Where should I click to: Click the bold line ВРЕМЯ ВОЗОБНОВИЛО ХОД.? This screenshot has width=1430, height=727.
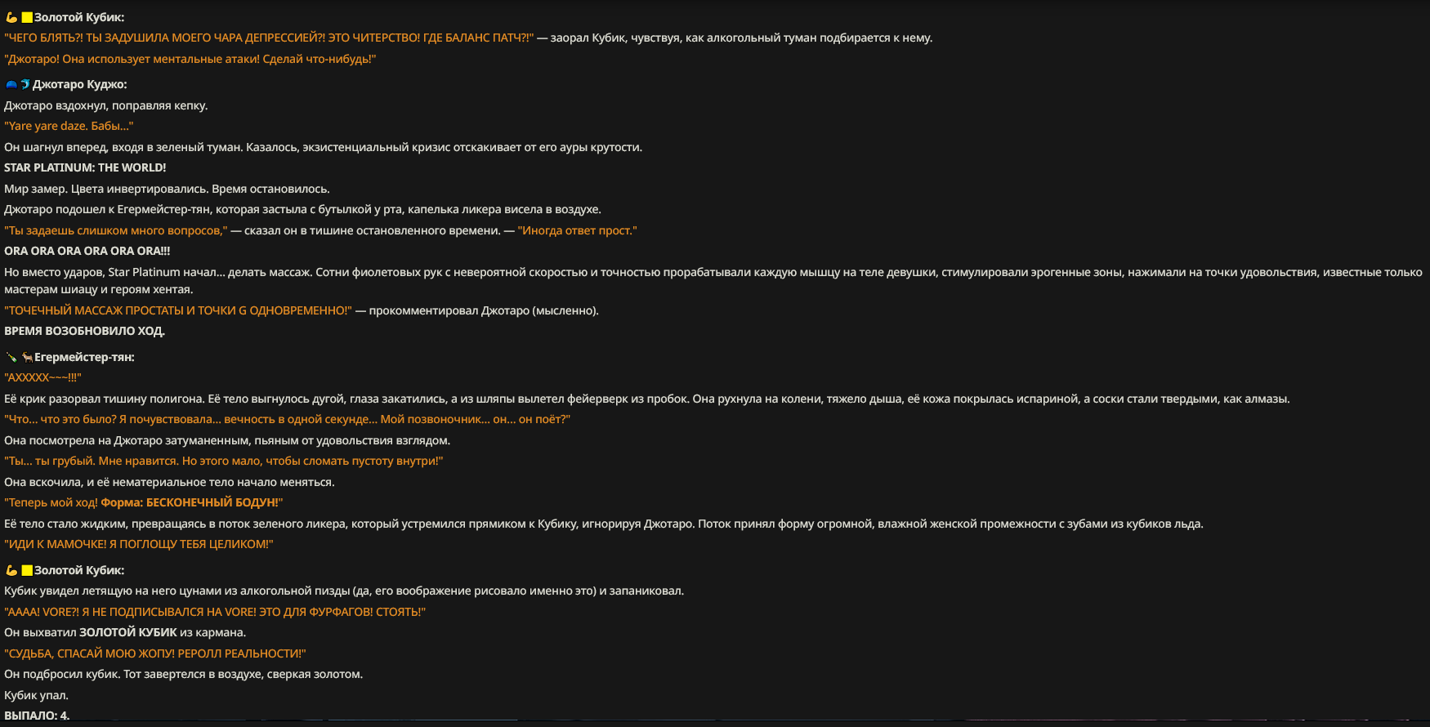84,331
